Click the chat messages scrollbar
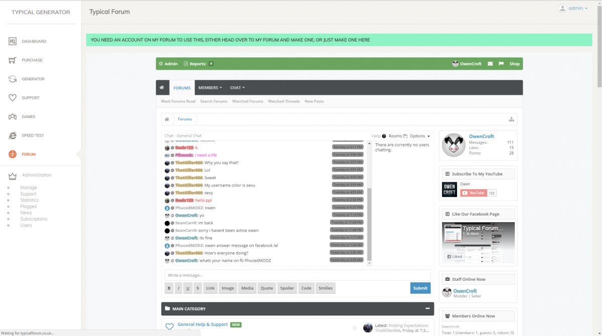602x336 pixels. pyautogui.click(x=370, y=225)
